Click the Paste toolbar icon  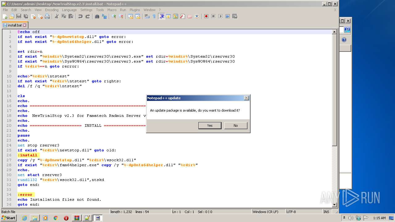click(x=71, y=16)
